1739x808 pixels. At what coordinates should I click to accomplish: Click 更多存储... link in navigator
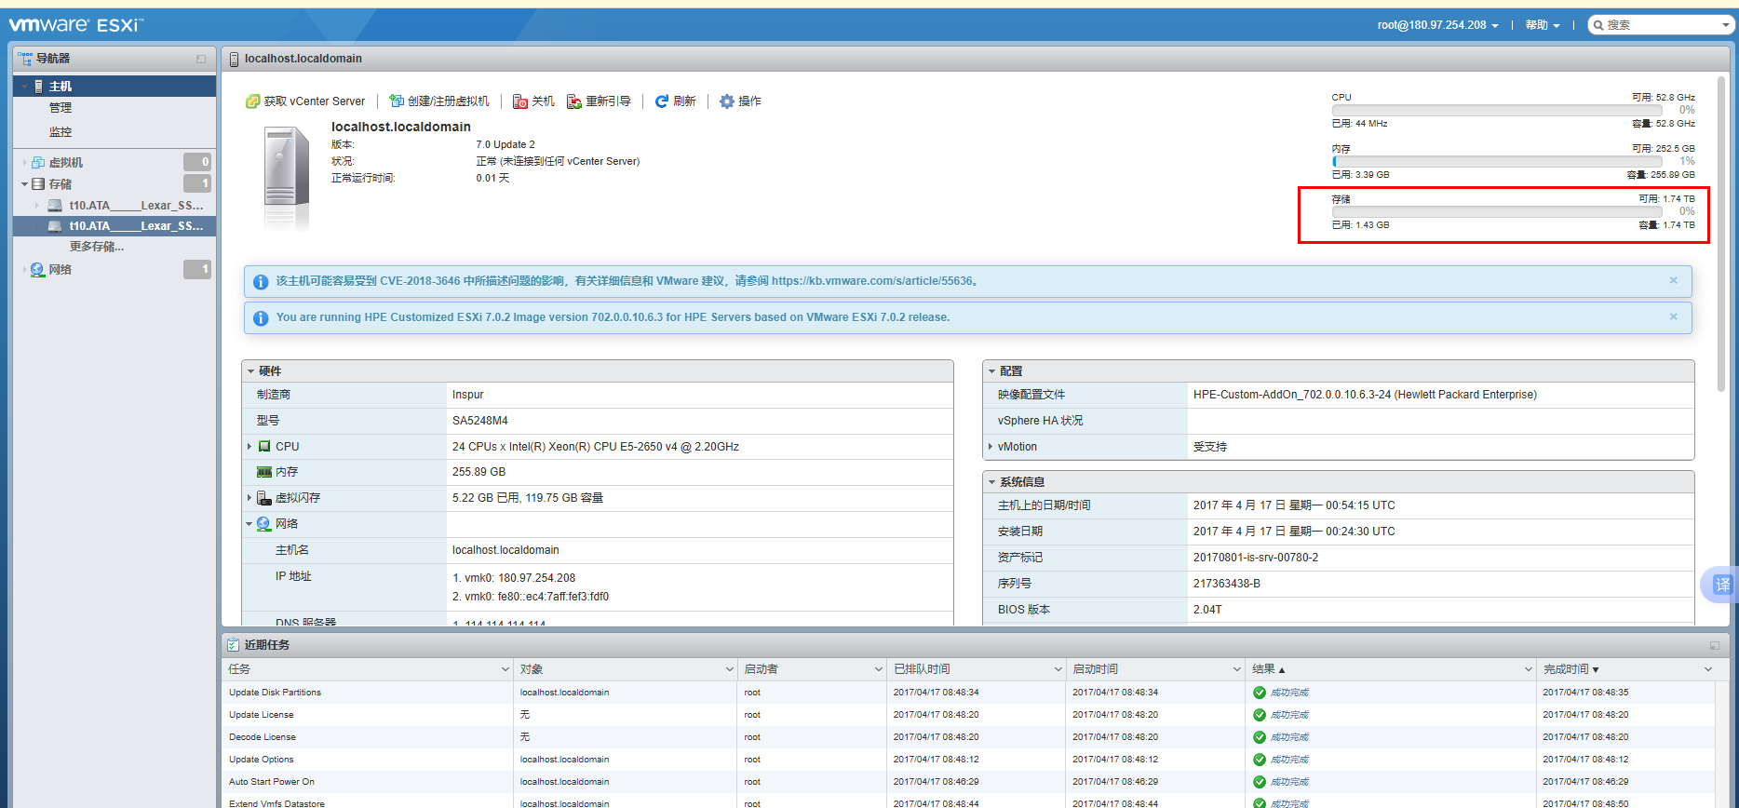[x=97, y=247]
